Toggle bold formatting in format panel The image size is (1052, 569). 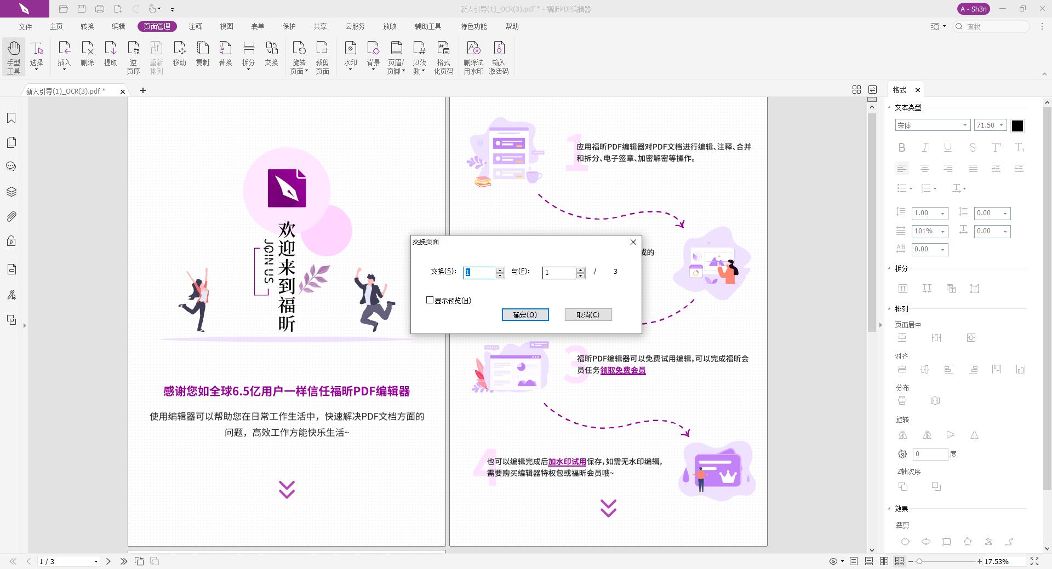pos(902,147)
